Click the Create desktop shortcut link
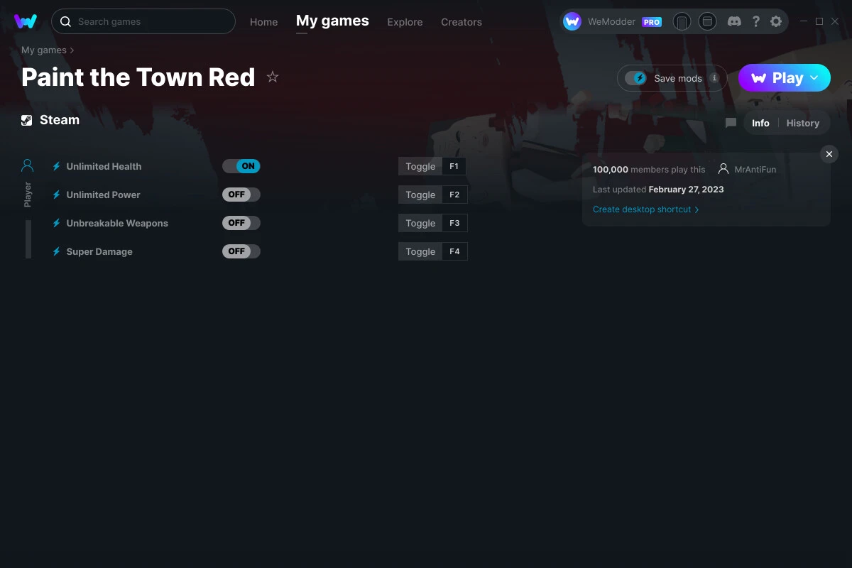The height and width of the screenshot is (568, 852). (x=641, y=209)
